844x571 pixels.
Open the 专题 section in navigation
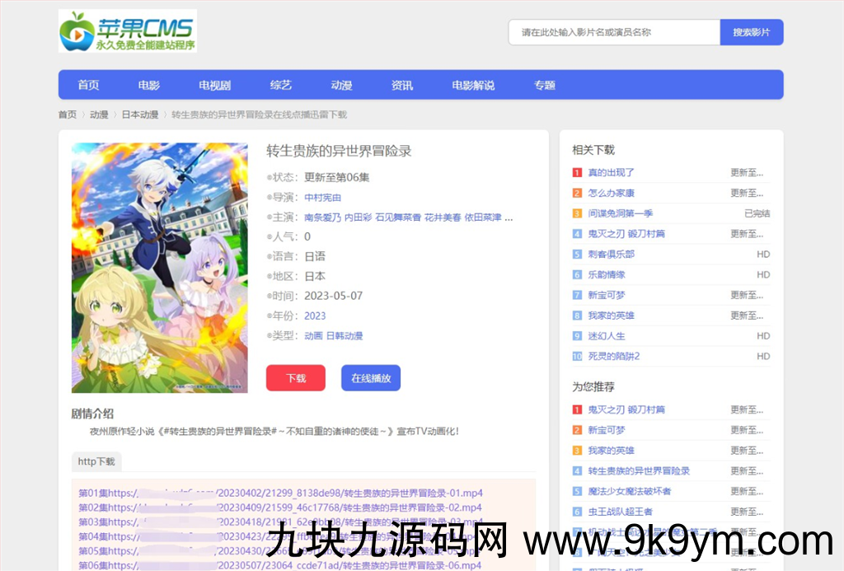pyautogui.click(x=544, y=85)
